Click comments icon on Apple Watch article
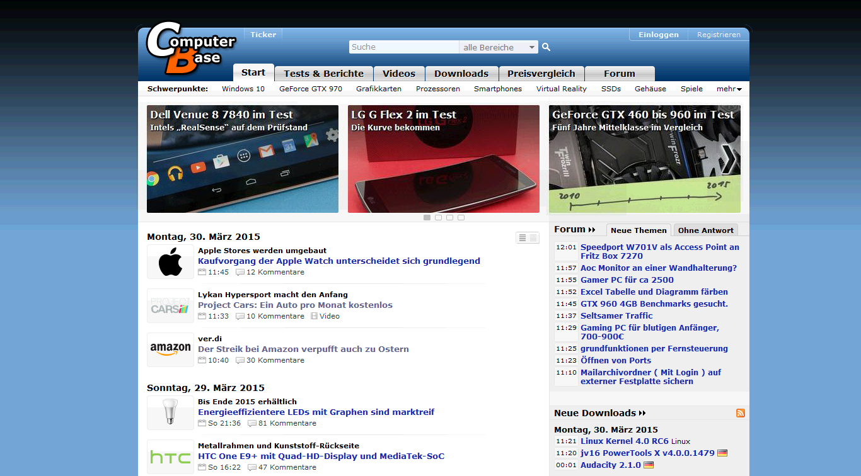This screenshot has height=476, width=861. pos(240,272)
